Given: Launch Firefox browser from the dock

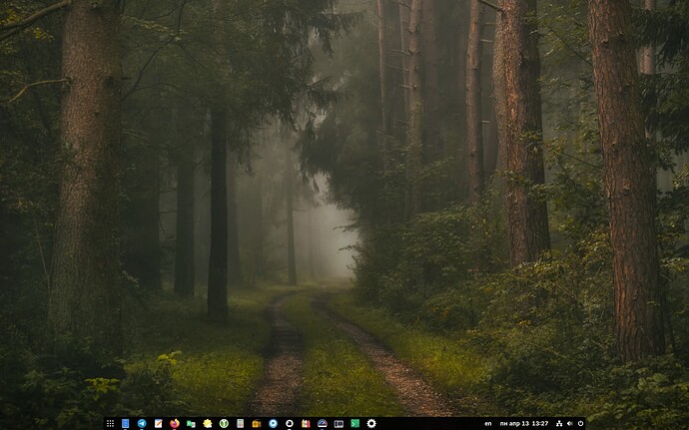Looking at the screenshot, I should click(175, 423).
